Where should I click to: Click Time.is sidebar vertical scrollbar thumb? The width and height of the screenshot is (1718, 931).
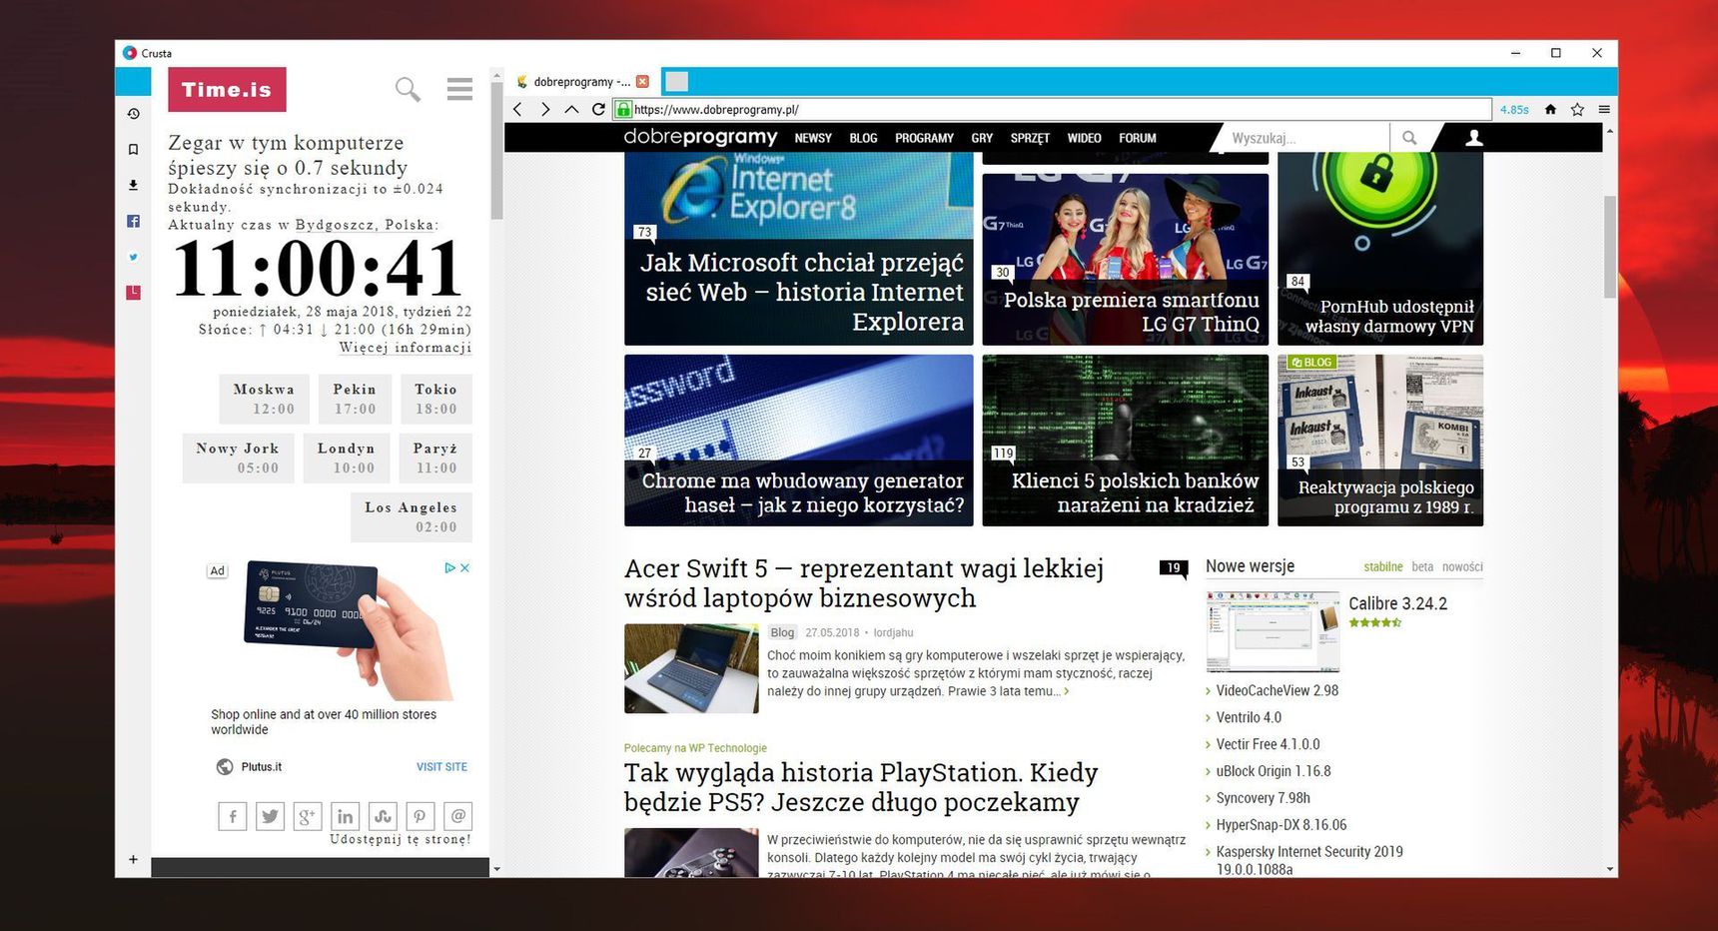[496, 152]
